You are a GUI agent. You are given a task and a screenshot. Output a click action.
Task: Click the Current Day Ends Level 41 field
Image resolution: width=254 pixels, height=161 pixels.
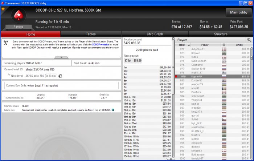61,85
